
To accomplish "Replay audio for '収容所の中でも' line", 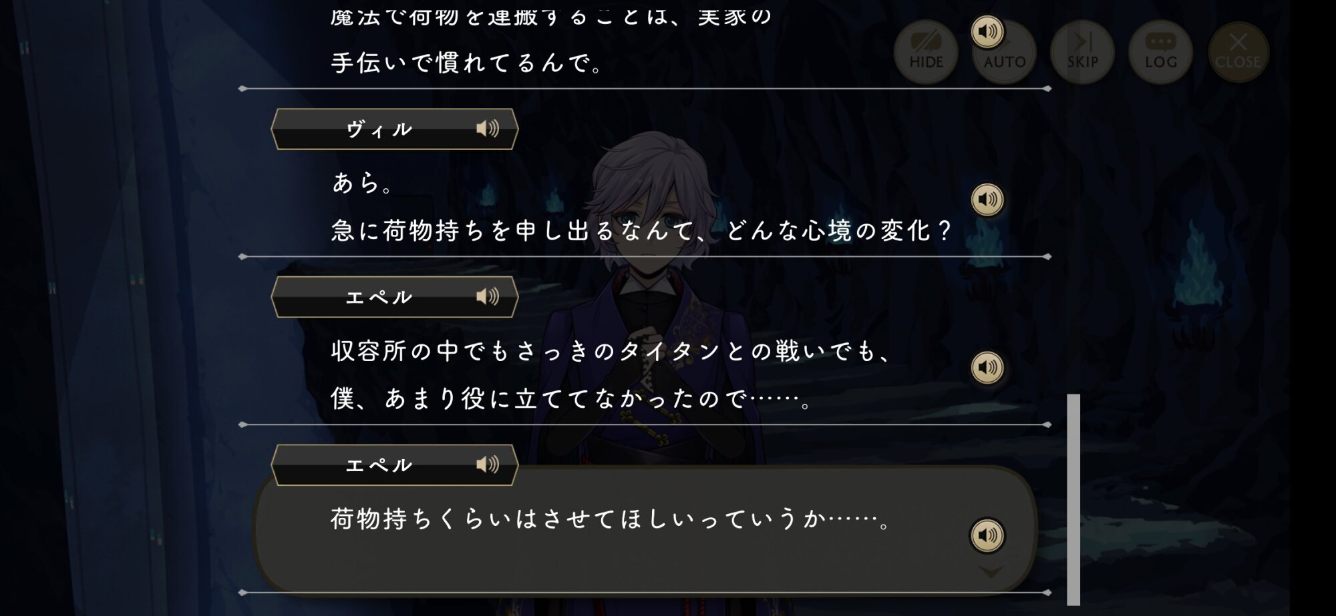I will click(x=987, y=367).
